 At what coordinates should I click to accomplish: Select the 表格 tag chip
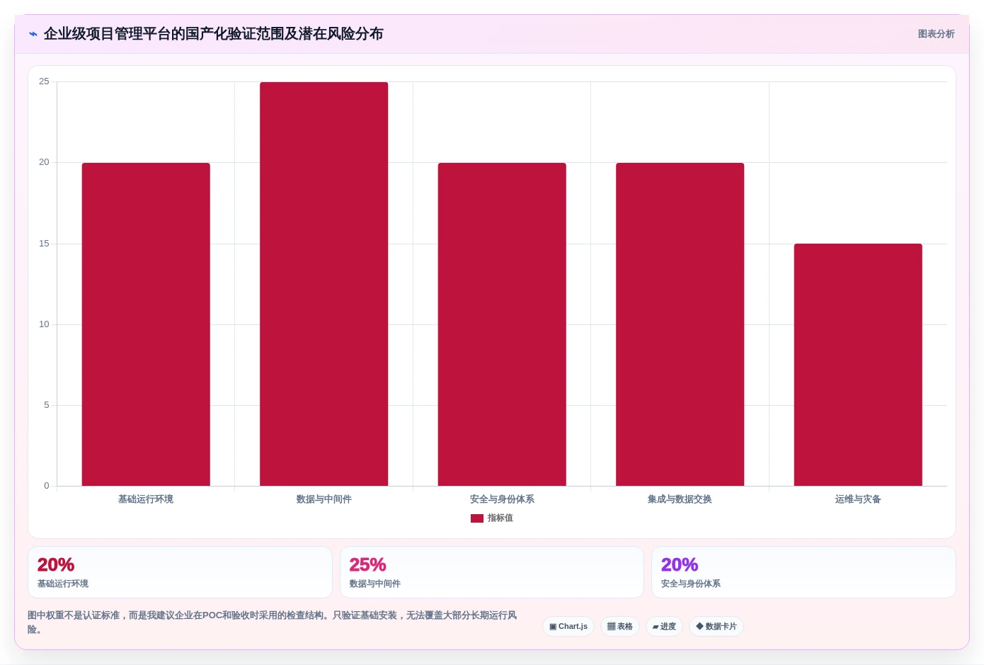point(620,627)
